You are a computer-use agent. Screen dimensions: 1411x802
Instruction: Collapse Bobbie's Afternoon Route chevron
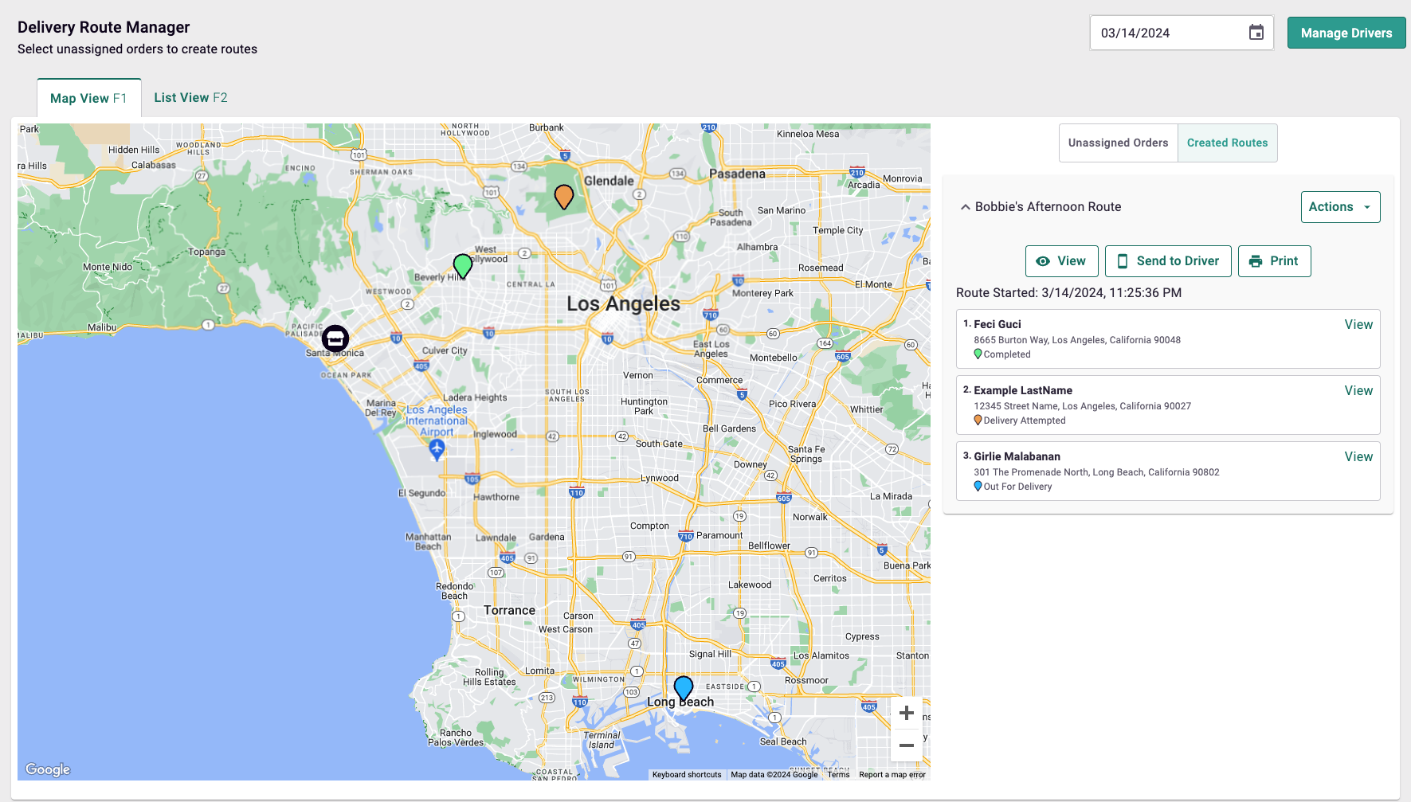[965, 207]
